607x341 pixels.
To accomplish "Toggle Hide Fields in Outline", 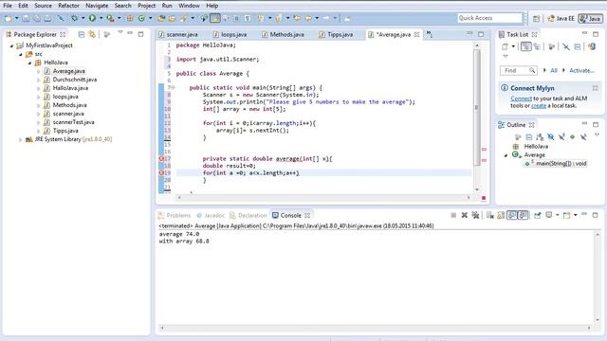I will tap(550, 136).
